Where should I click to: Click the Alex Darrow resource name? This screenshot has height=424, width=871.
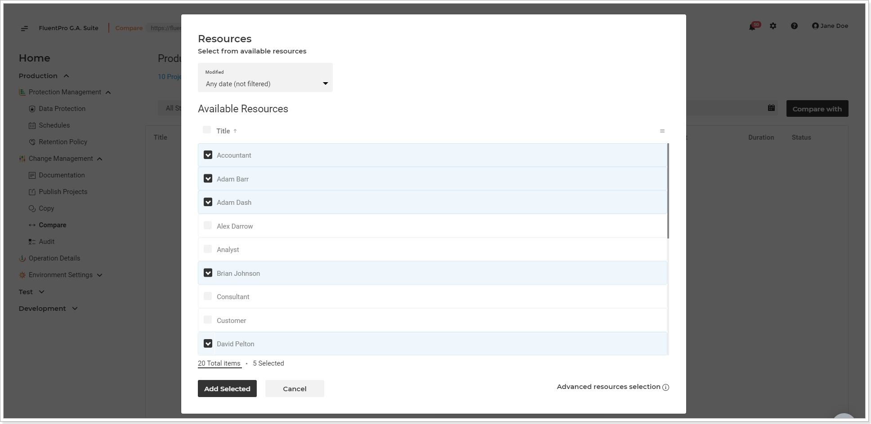(x=235, y=226)
